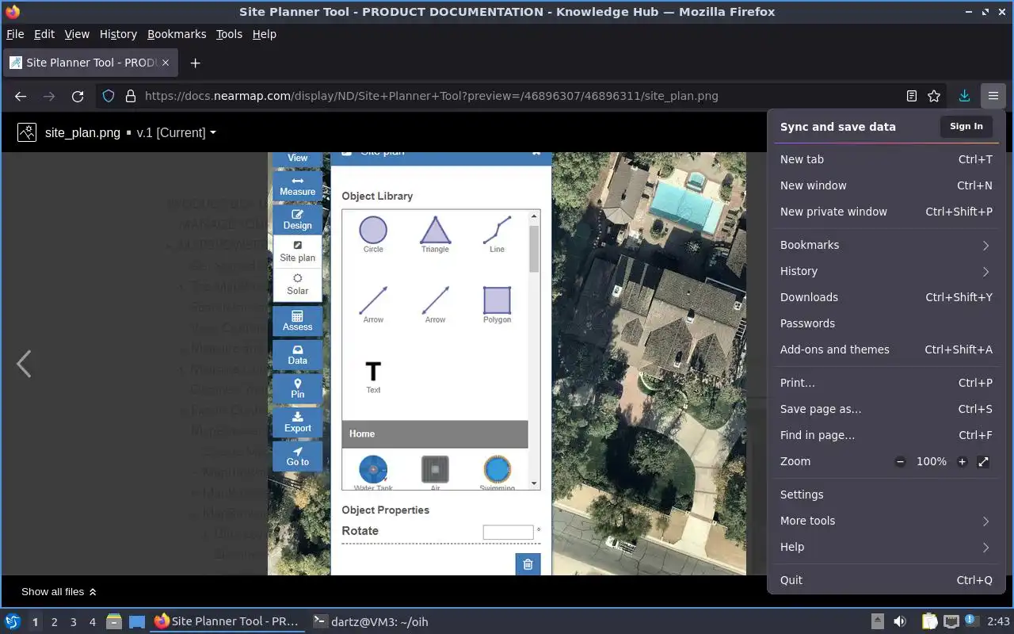
Task: Open Downloads from the app menu
Action: [x=886, y=297]
